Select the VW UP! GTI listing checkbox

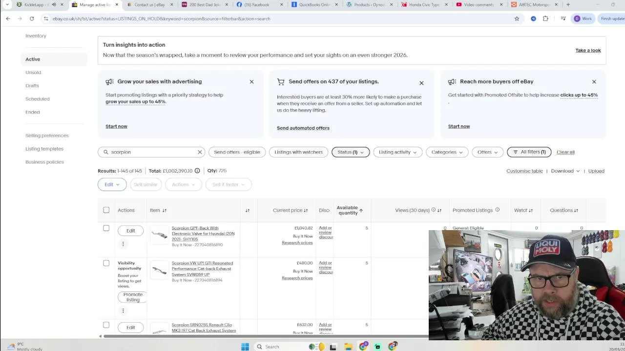(x=106, y=263)
